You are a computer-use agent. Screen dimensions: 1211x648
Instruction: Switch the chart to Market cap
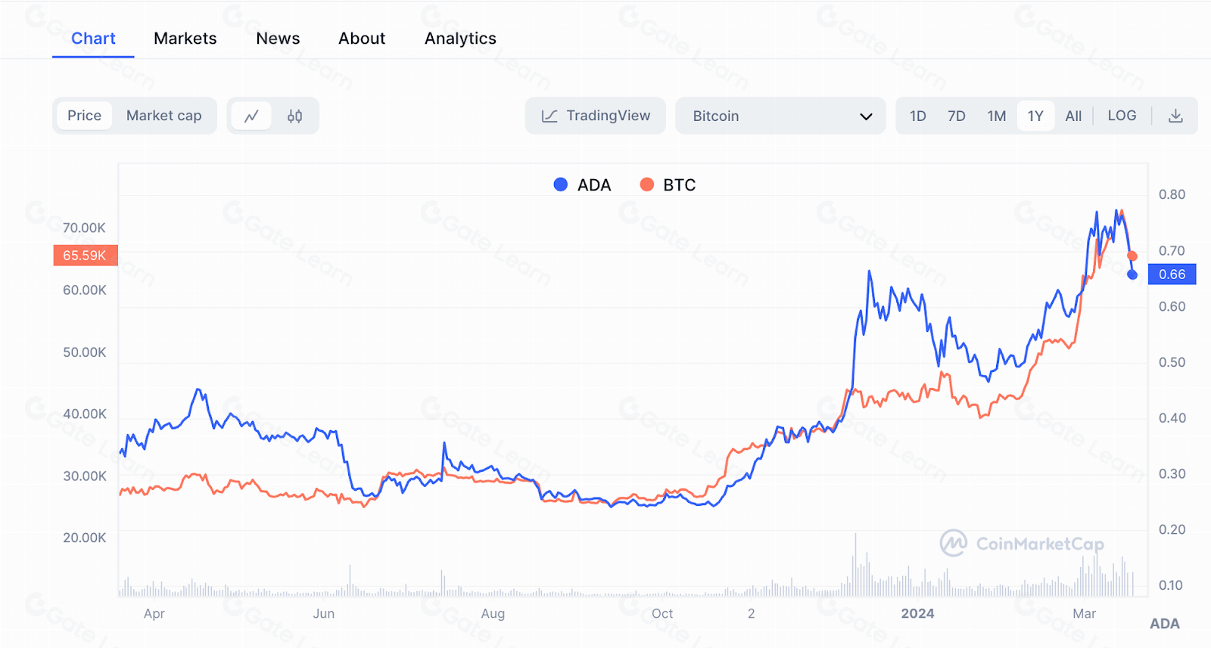click(x=163, y=116)
